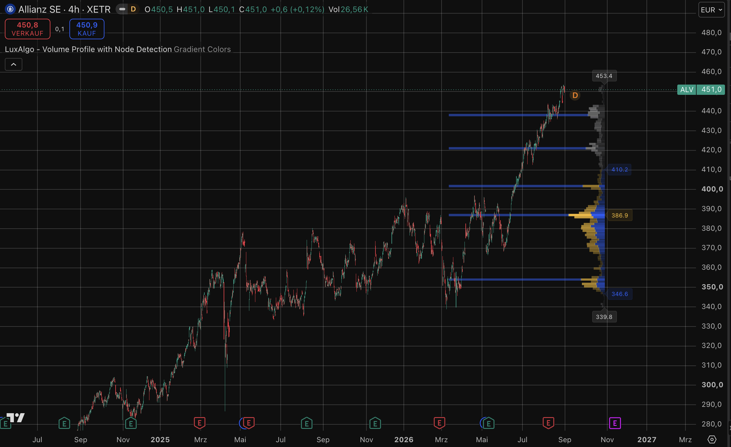This screenshot has height=447, width=731.
Task: Open the green E earnings marker before Sep 2025
Action: pos(307,423)
